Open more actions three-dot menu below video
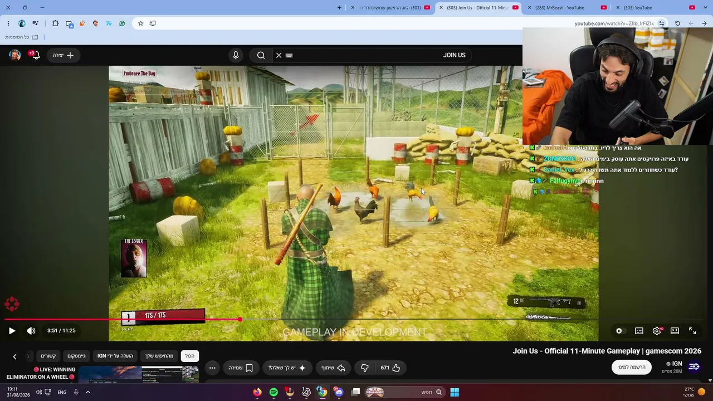The image size is (713, 401). click(212, 368)
